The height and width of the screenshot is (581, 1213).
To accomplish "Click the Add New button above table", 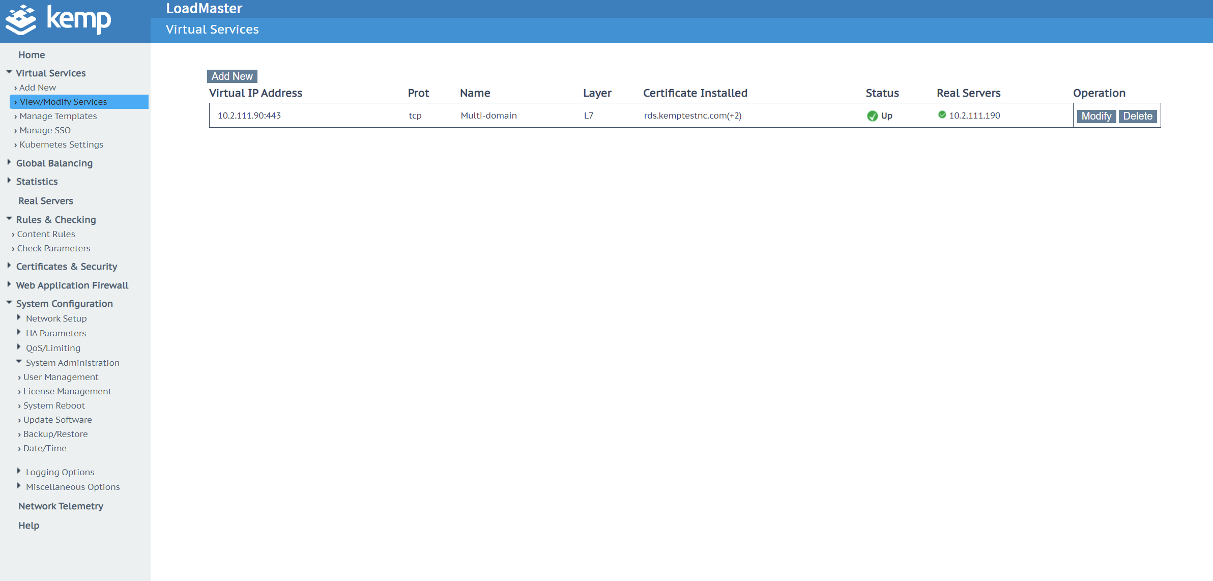I will [x=232, y=76].
